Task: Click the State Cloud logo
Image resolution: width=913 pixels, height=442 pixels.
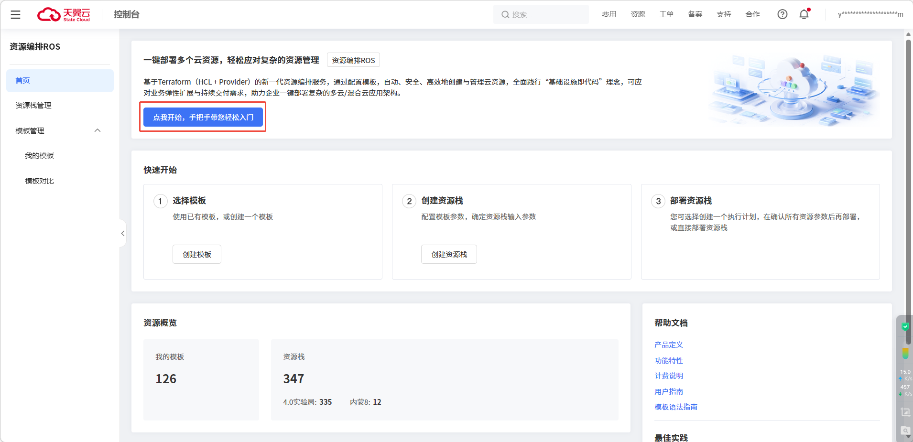Action: tap(64, 14)
